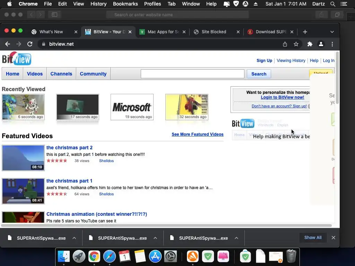
Task: Click the horizontal page scrollbar
Action: coord(166,225)
